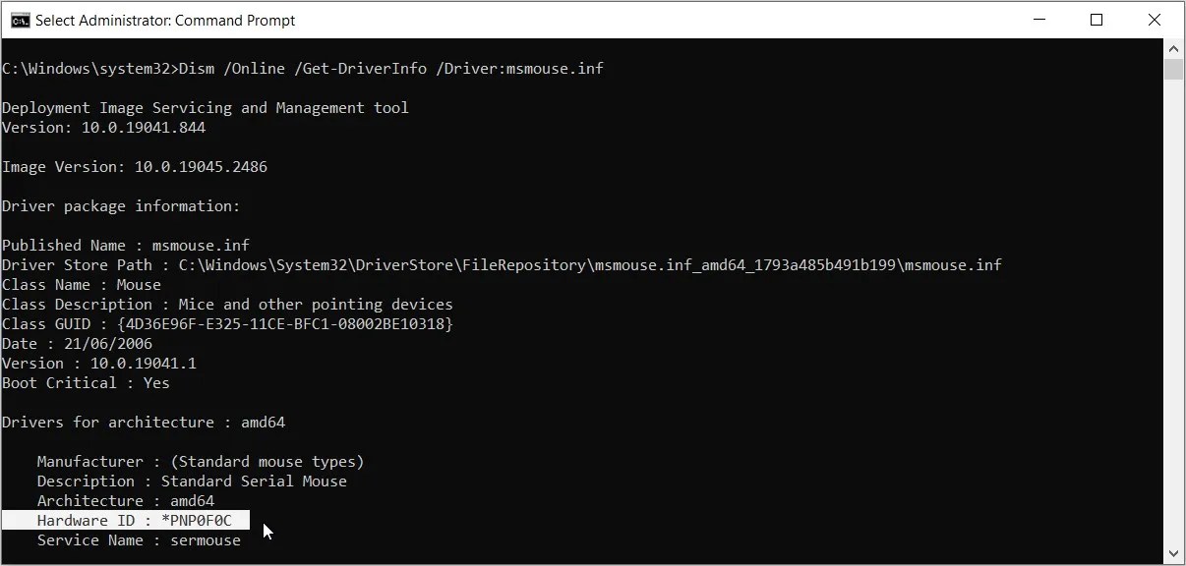This screenshot has height=566, width=1186.
Task: Maximize the Command Prompt window
Action: coord(1097,19)
